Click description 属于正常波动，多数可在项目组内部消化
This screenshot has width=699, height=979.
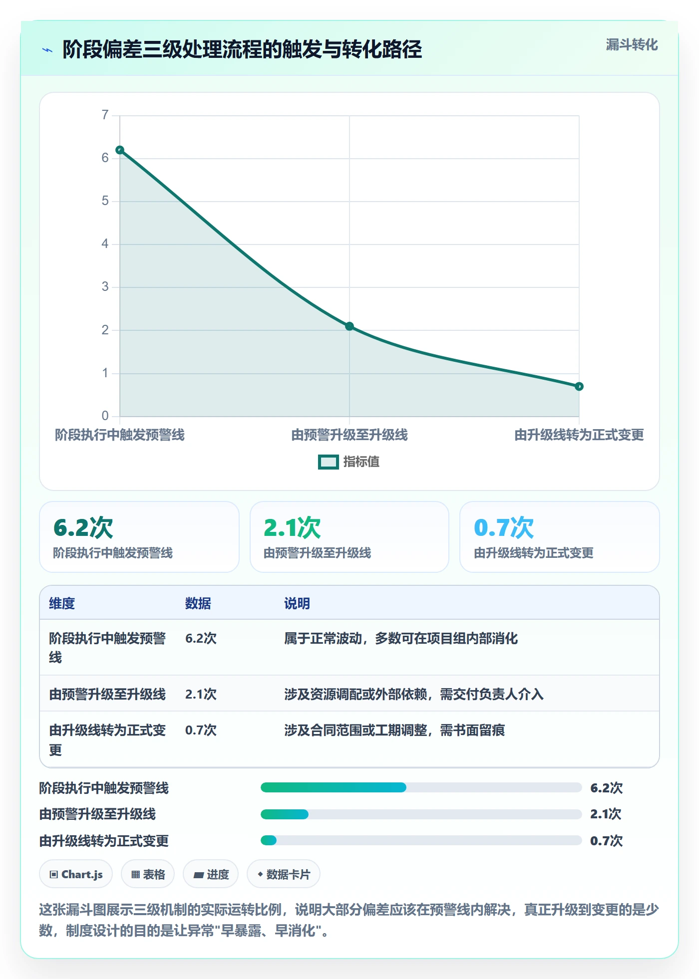coord(401,638)
